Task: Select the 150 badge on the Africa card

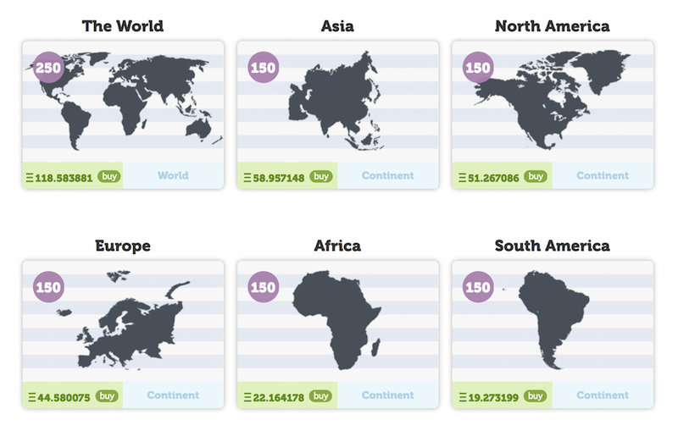Action: coord(263,287)
